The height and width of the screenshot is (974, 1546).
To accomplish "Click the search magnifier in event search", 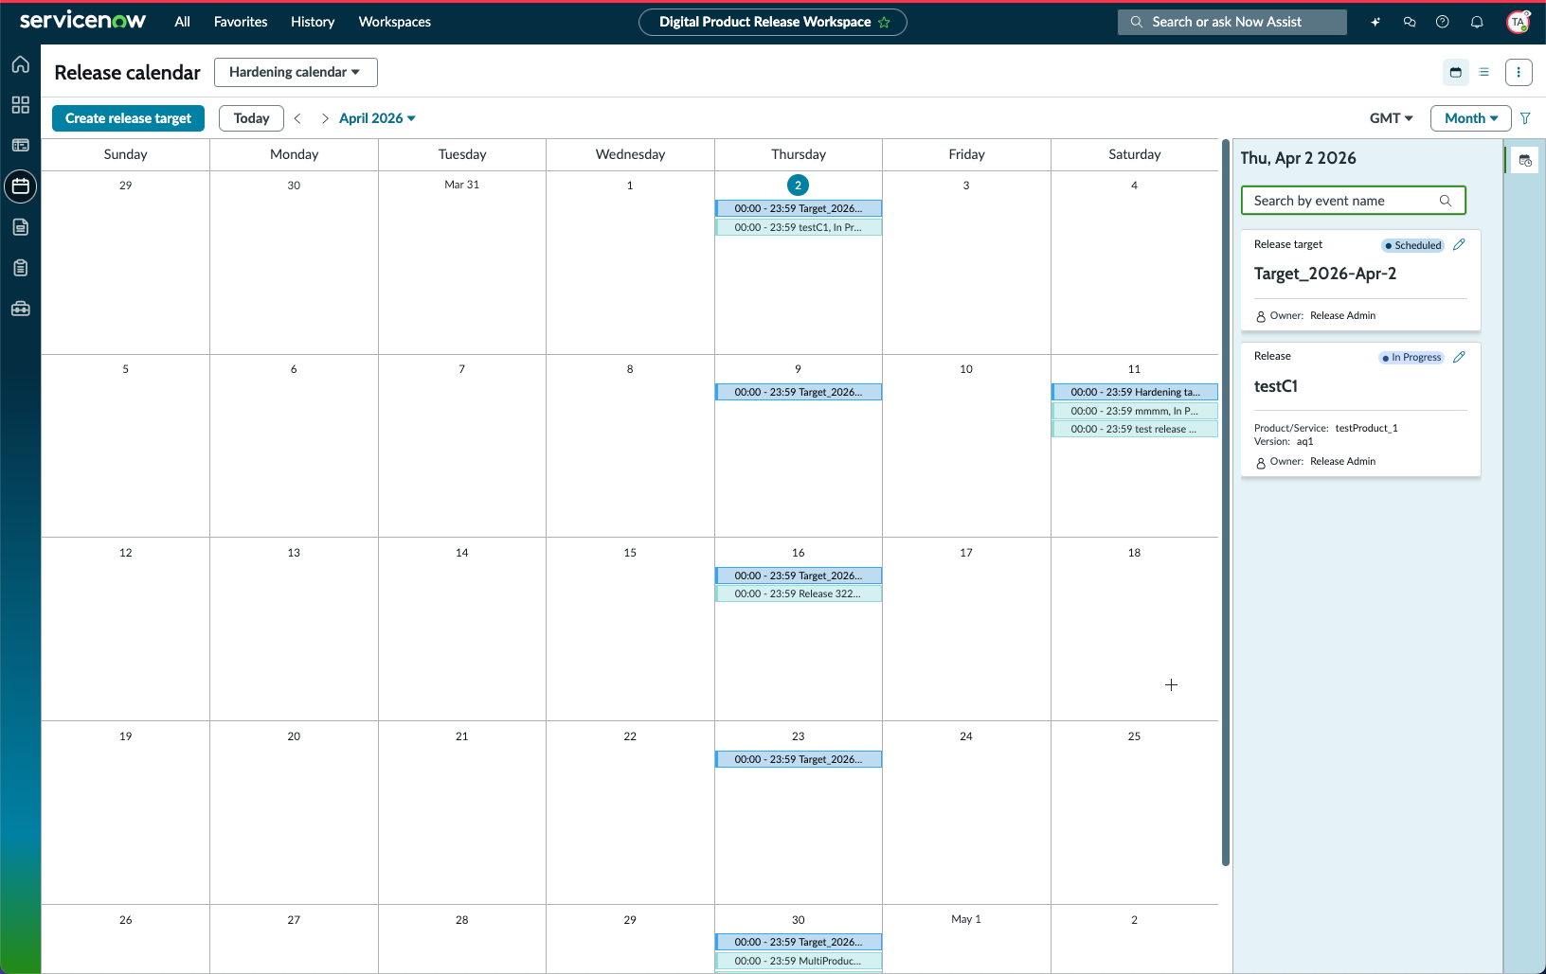I will (1446, 201).
